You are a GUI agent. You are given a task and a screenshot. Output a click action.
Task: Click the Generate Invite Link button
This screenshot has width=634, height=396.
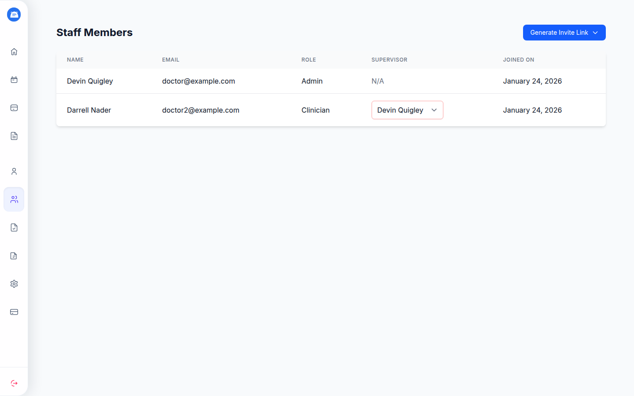tap(559, 32)
